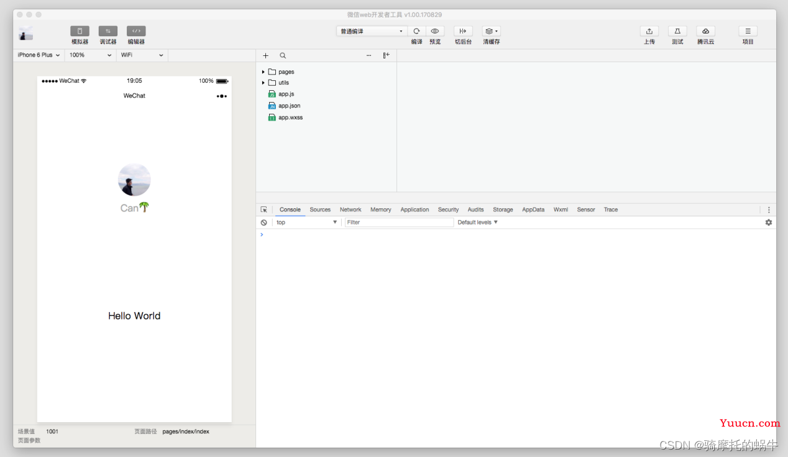Screen dimensions: 788x457
Task: Click the console prompt line
Action: coord(516,235)
